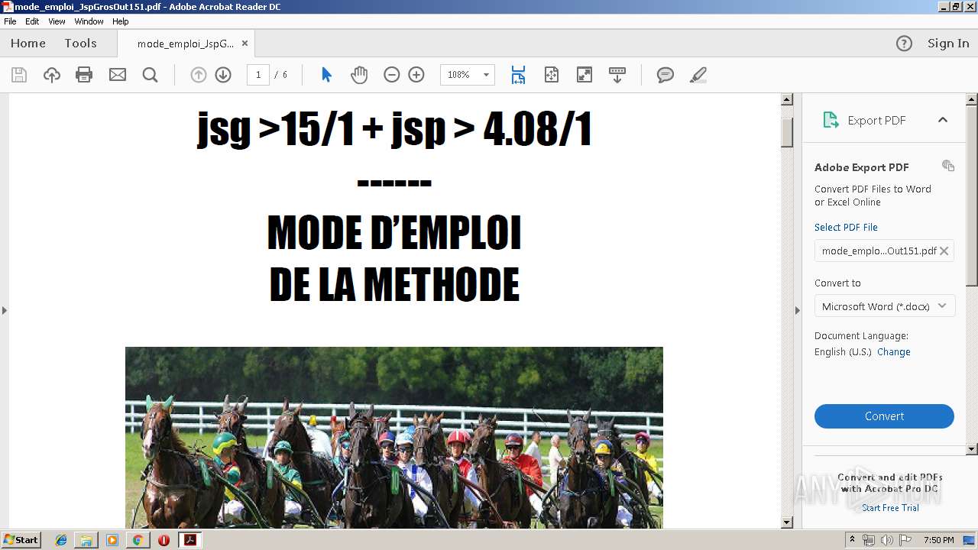This screenshot has width=978, height=550.
Task: Open Help question mark icon
Action: 904,44
